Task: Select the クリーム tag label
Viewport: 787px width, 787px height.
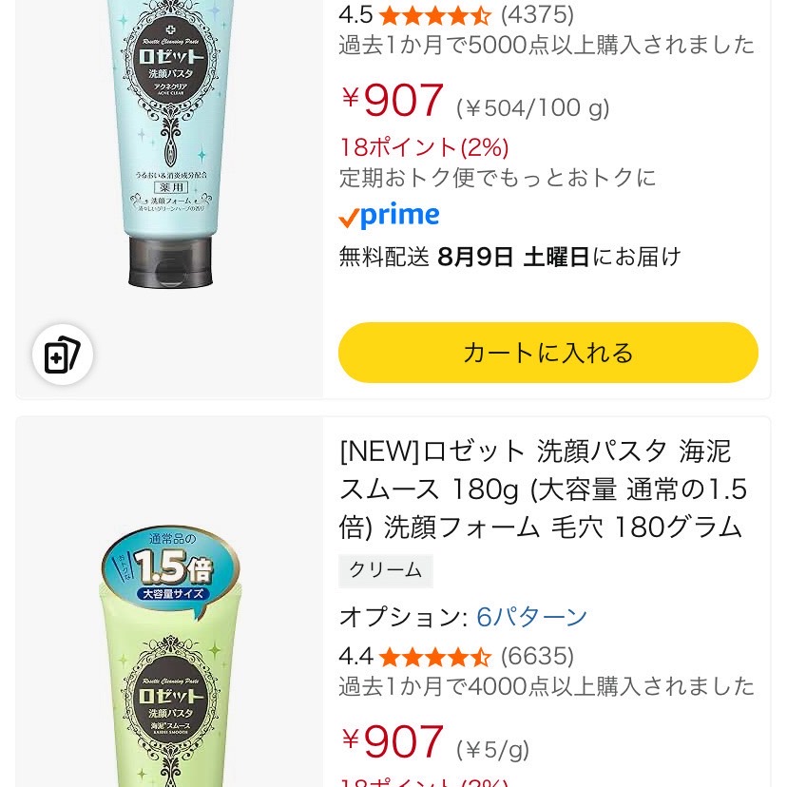Action: click(386, 570)
